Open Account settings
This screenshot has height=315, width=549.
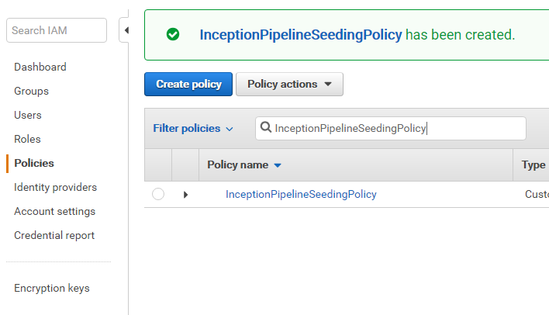[x=54, y=211]
